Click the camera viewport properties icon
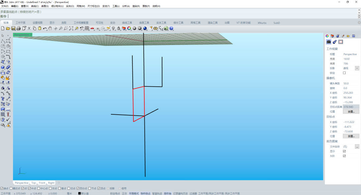 [x=329, y=42]
